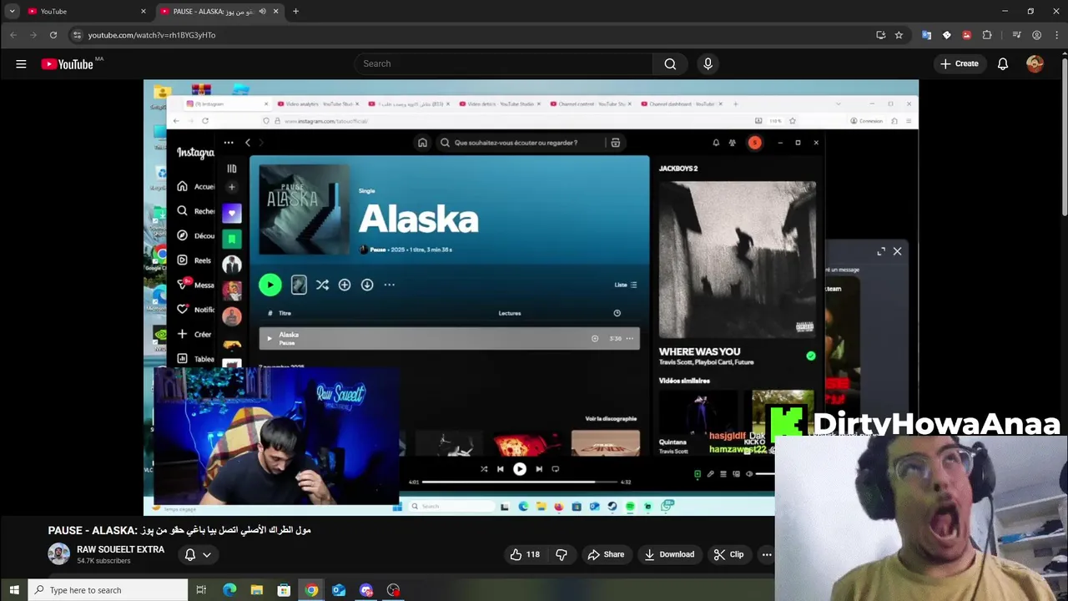This screenshot has width=1068, height=601.
Task: Open the Create button
Action: click(x=960, y=63)
